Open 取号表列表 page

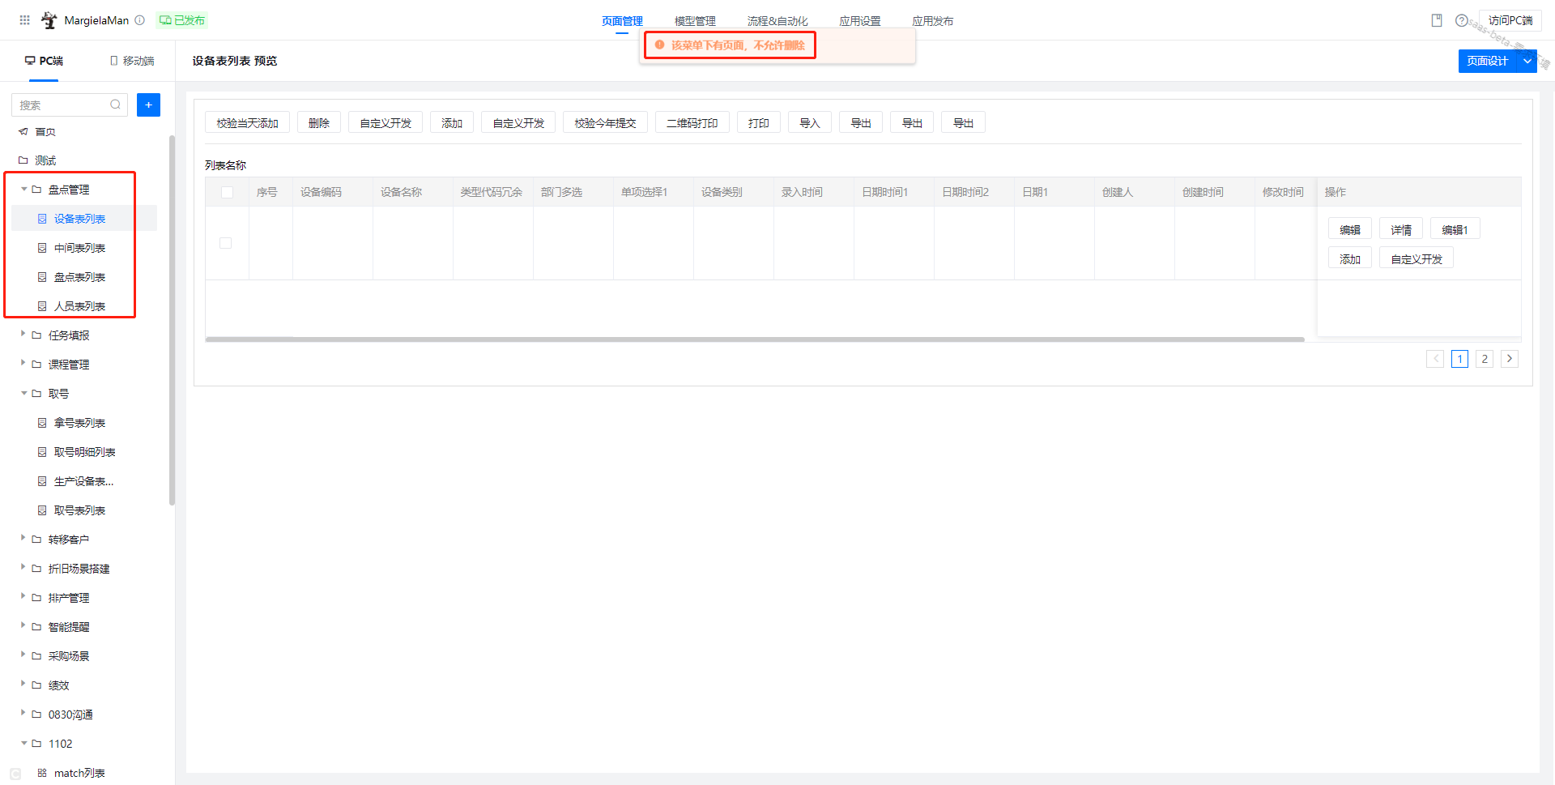click(x=79, y=510)
